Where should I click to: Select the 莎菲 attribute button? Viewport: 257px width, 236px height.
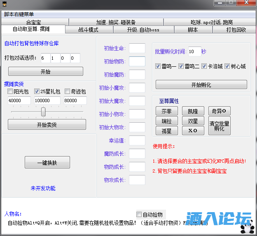tap(166, 111)
